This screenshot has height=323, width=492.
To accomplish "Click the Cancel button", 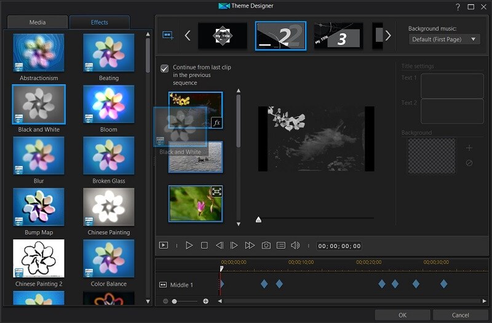I will [x=460, y=315].
